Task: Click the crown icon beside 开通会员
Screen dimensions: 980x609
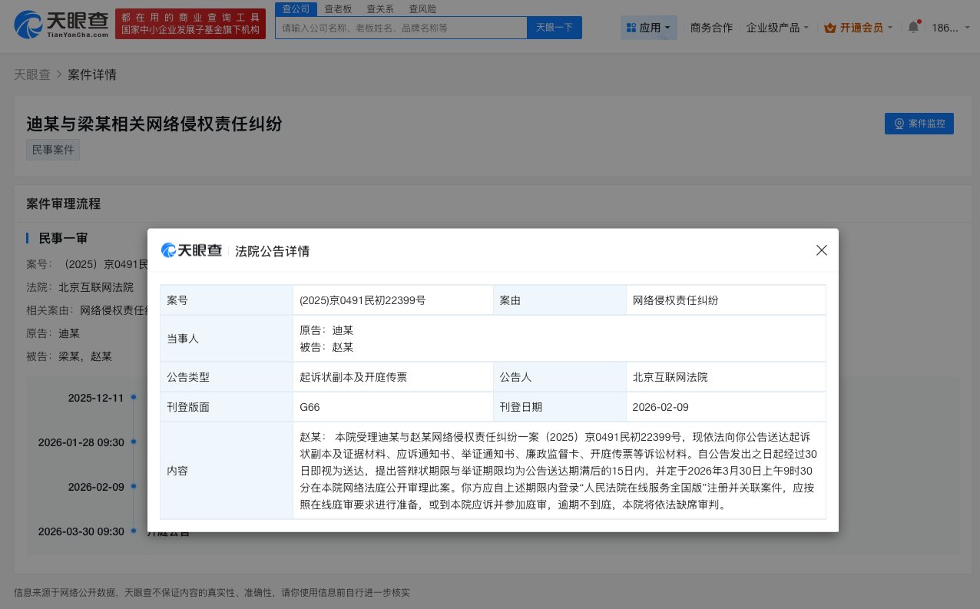Action: pos(830,26)
